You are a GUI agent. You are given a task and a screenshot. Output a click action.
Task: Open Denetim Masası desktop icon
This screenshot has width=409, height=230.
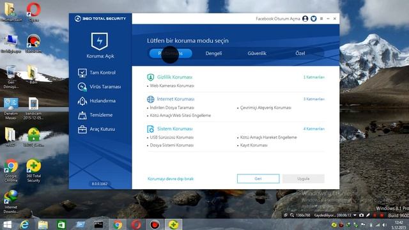(x=11, y=108)
